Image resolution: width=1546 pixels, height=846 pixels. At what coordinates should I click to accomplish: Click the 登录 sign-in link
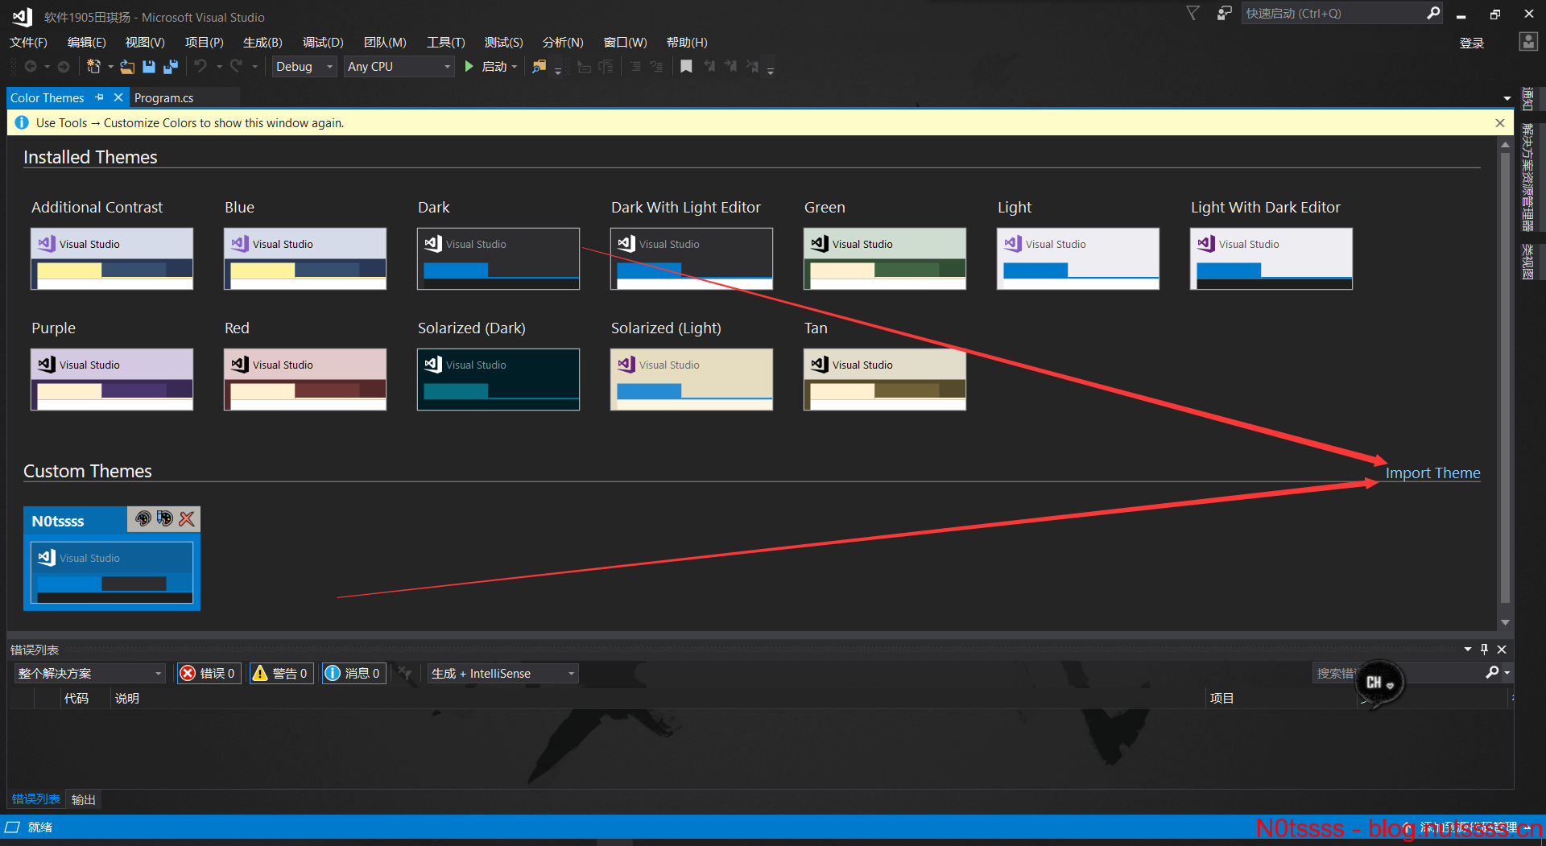pyautogui.click(x=1472, y=43)
